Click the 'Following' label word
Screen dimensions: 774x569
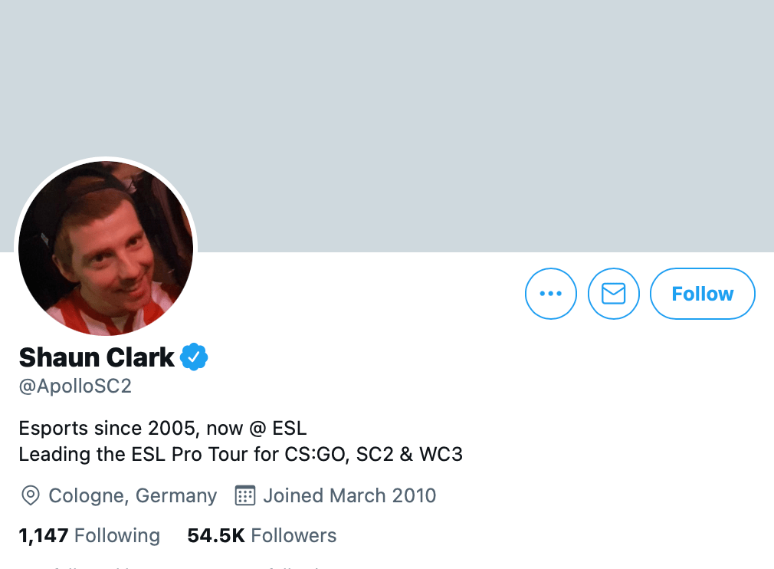(x=117, y=535)
